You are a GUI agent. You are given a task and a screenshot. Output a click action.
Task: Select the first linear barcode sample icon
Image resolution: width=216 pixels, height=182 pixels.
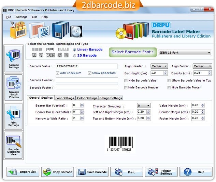37,49
